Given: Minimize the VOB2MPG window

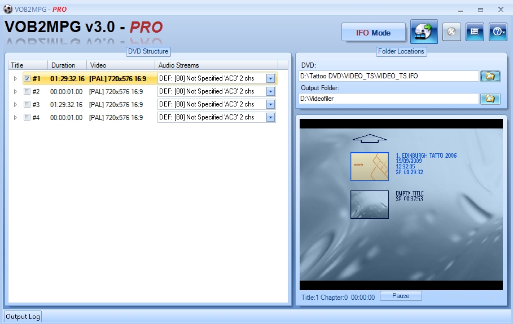Looking at the screenshot, I should 461,10.
